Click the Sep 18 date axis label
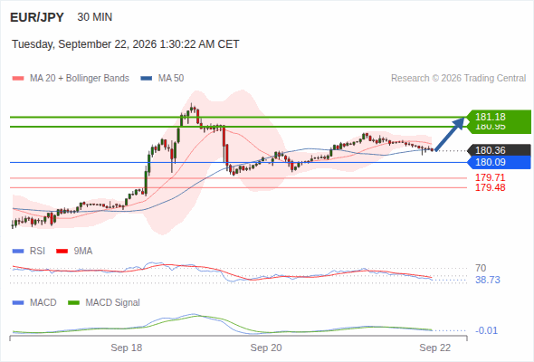534x362 pixels. [127, 348]
